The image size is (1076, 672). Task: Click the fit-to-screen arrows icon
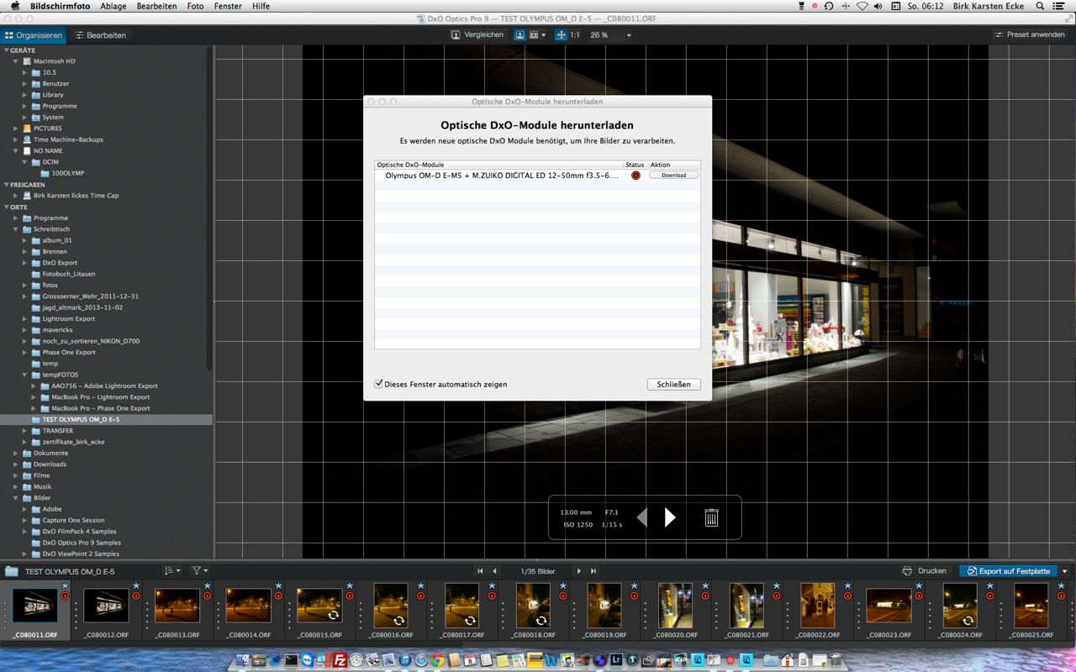(x=562, y=34)
